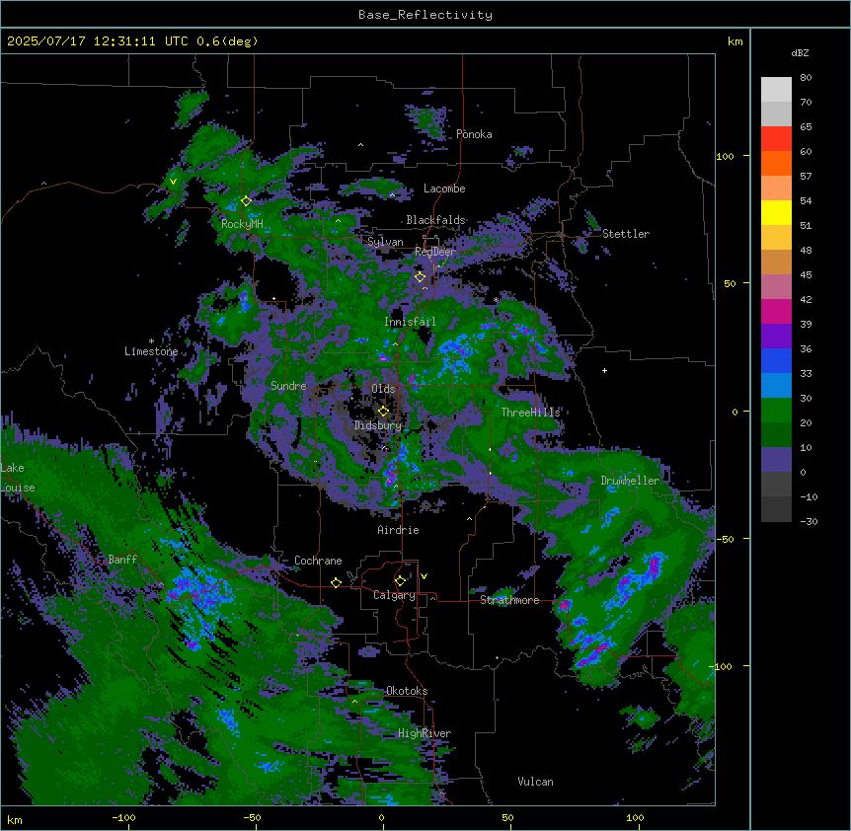Click the Sylvan label on the map
Screen dimensions: 851x831
click(x=385, y=242)
